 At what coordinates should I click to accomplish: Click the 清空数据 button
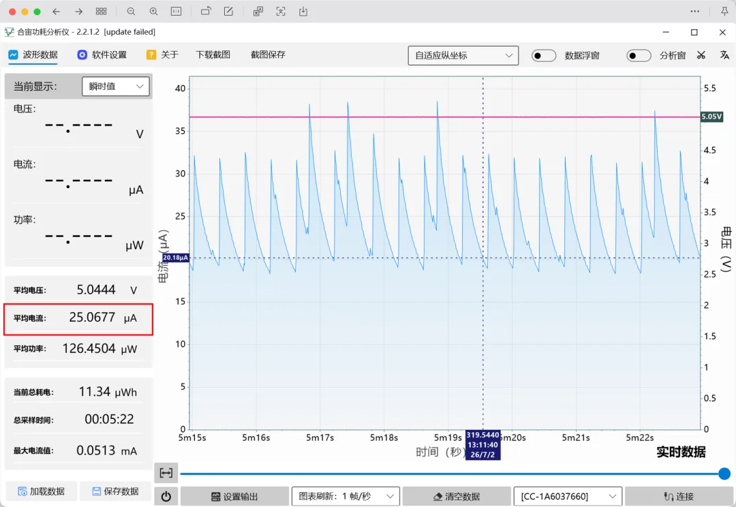pyautogui.click(x=457, y=496)
